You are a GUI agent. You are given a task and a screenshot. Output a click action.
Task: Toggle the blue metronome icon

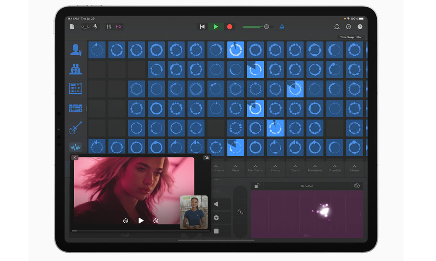[x=282, y=27]
